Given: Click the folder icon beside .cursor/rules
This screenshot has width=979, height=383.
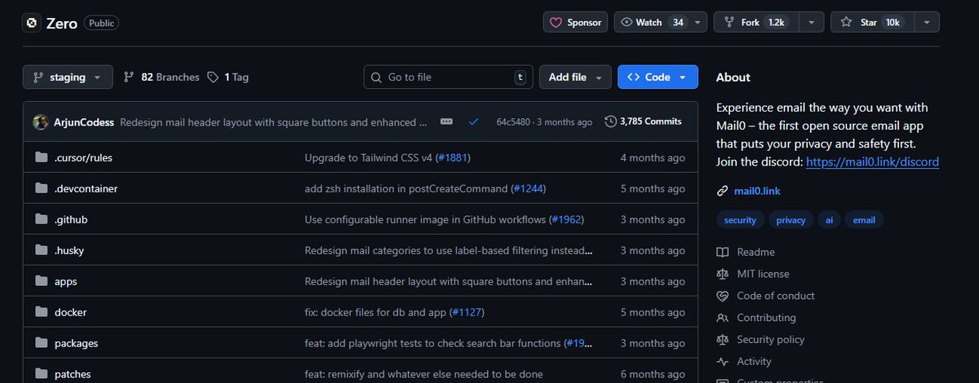Looking at the screenshot, I should point(41,157).
